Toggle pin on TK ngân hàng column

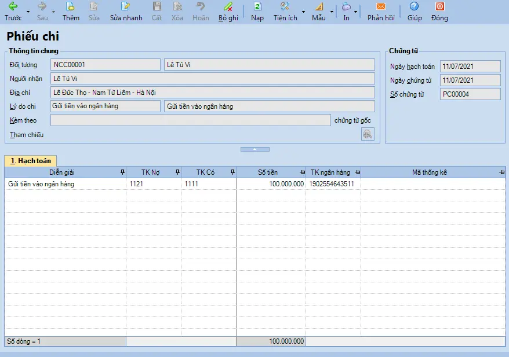coord(358,172)
